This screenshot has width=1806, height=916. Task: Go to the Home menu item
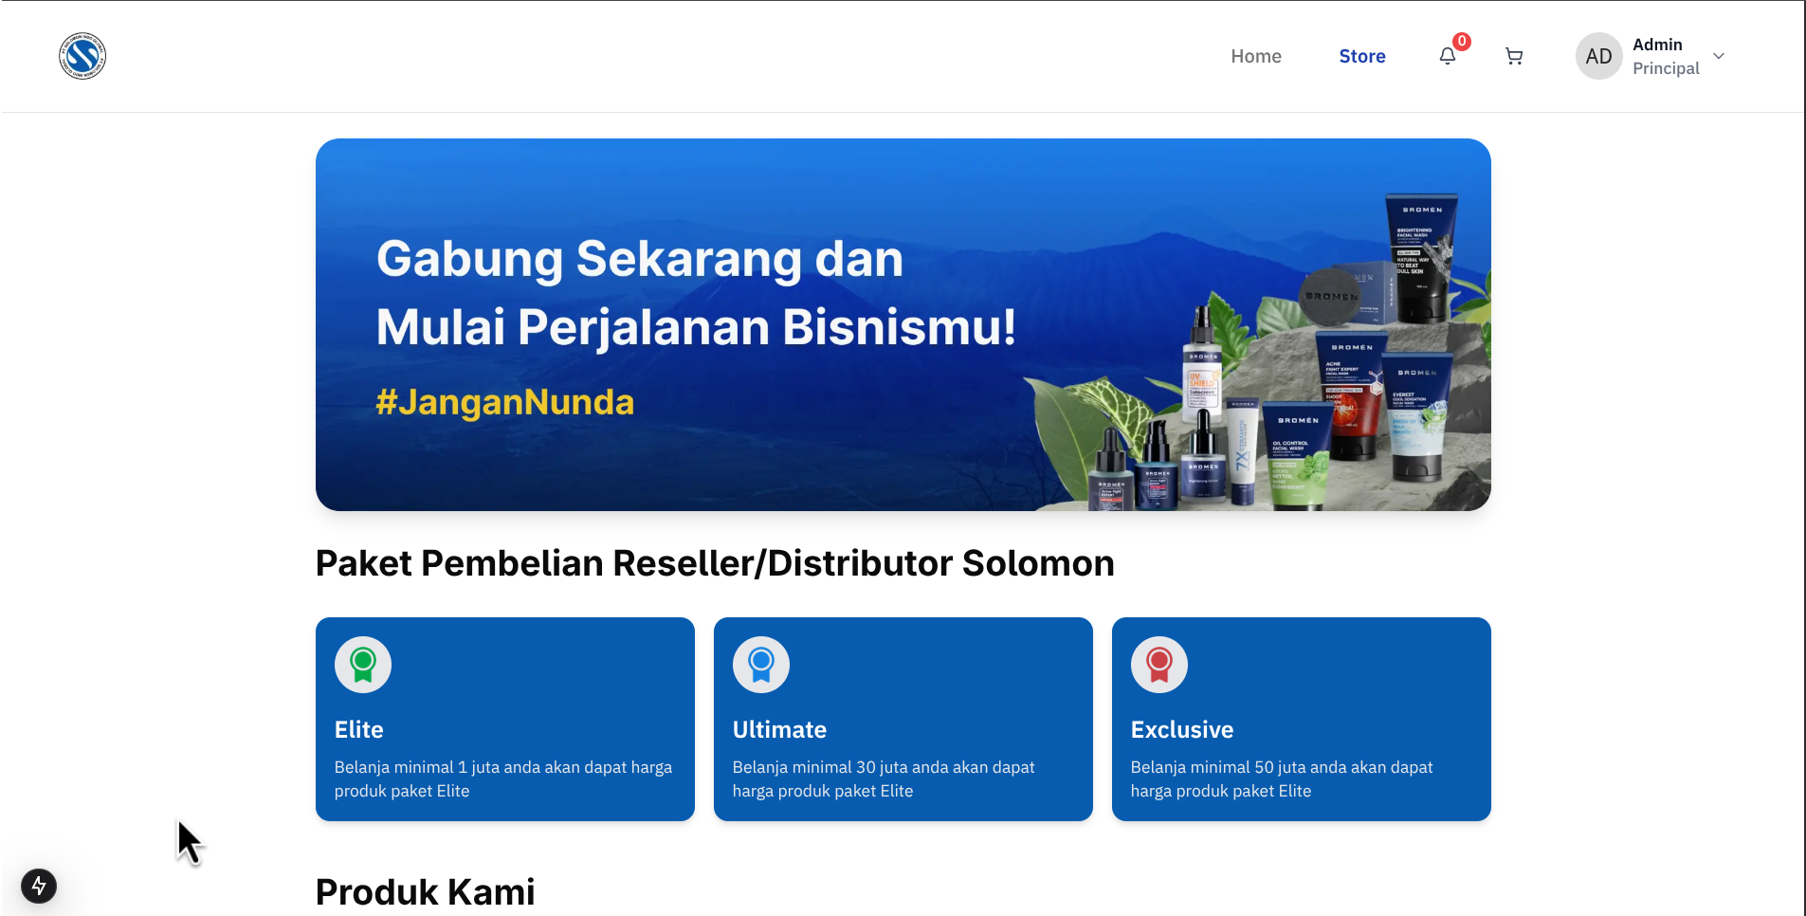point(1256,56)
